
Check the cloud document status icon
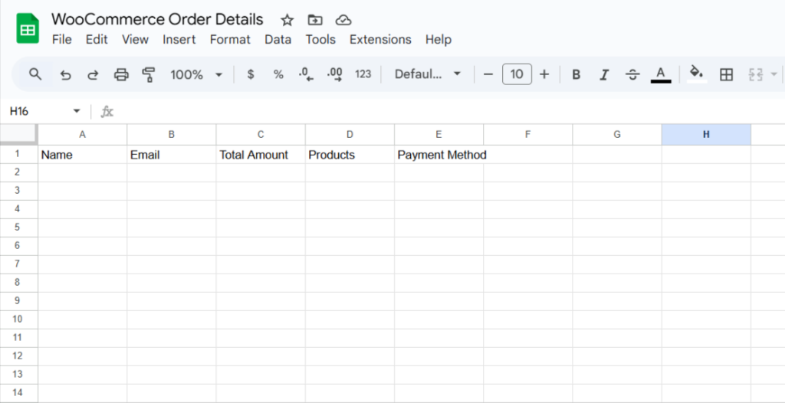(343, 20)
